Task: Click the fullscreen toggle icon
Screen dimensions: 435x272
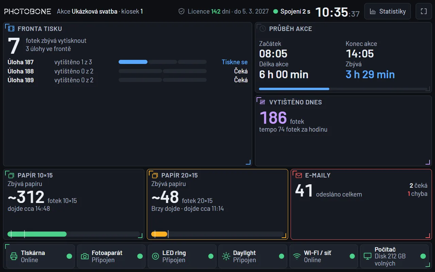Action: click(x=424, y=11)
